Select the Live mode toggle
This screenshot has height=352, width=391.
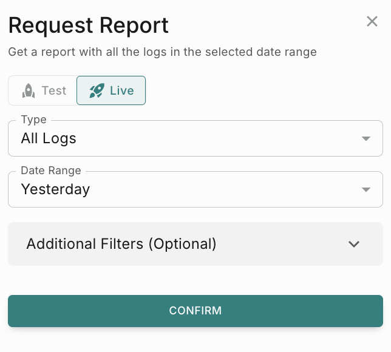111,91
